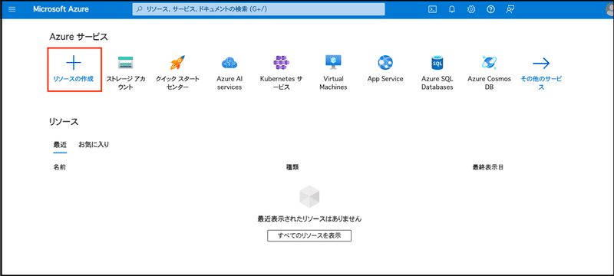Image resolution: width=614 pixels, height=276 pixels.
Task: Click the リソース section heading
Action: pos(64,122)
